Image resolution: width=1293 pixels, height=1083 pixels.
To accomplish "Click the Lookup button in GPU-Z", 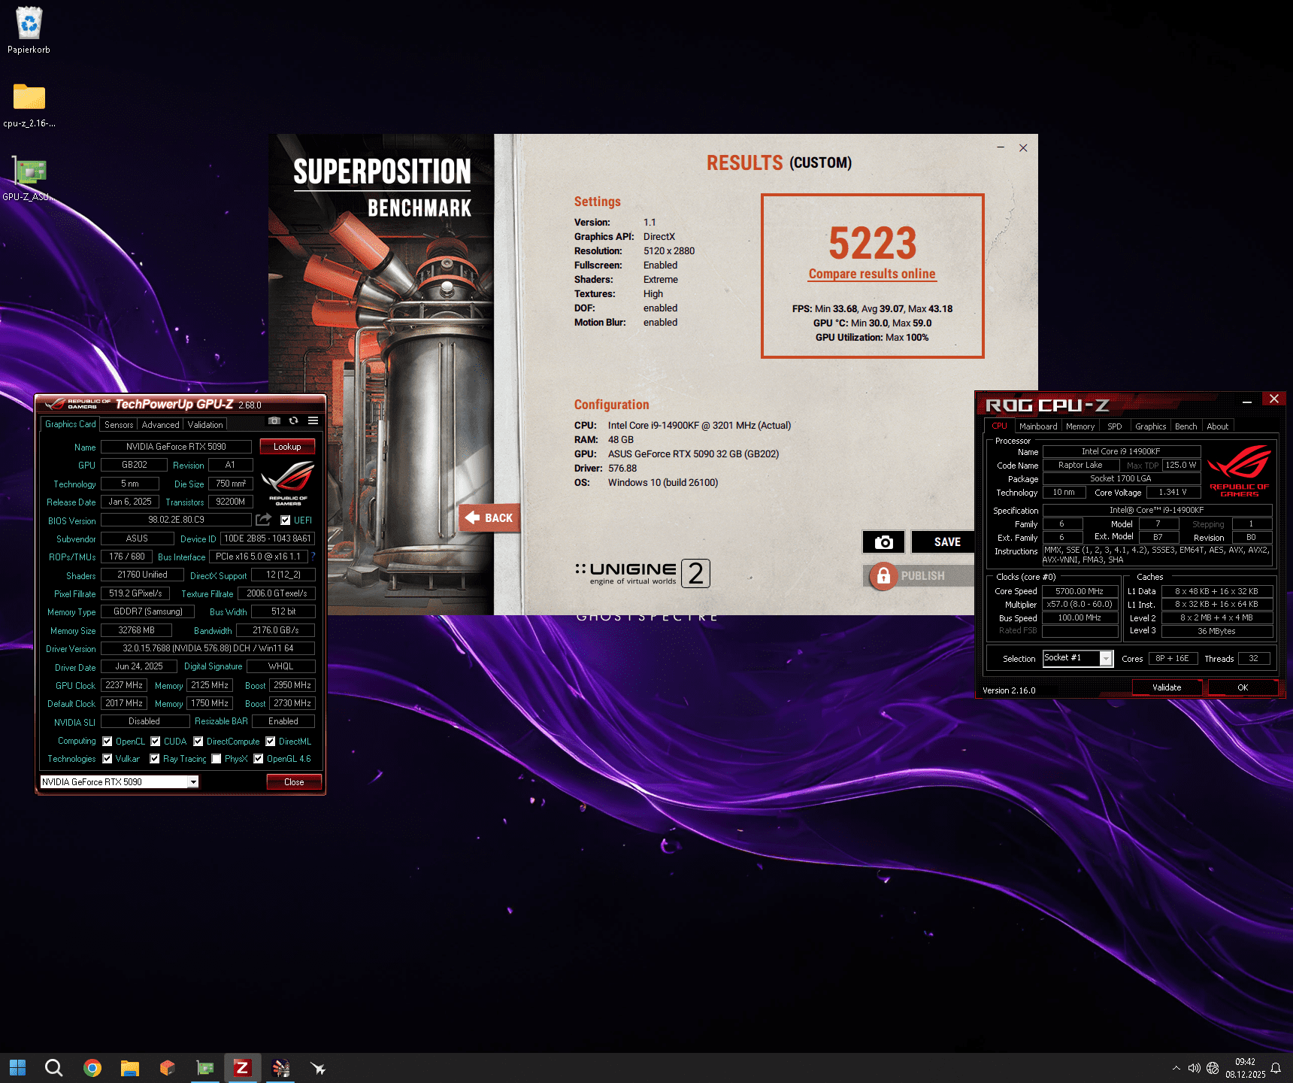I will (x=287, y=446).
